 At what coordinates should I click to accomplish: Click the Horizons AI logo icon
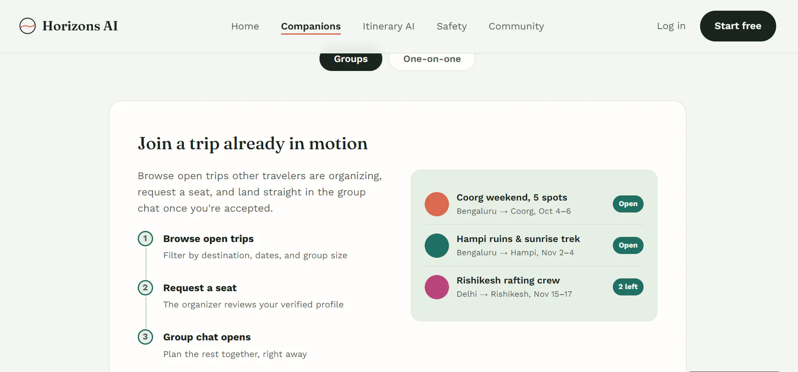[x=27, y=26]
